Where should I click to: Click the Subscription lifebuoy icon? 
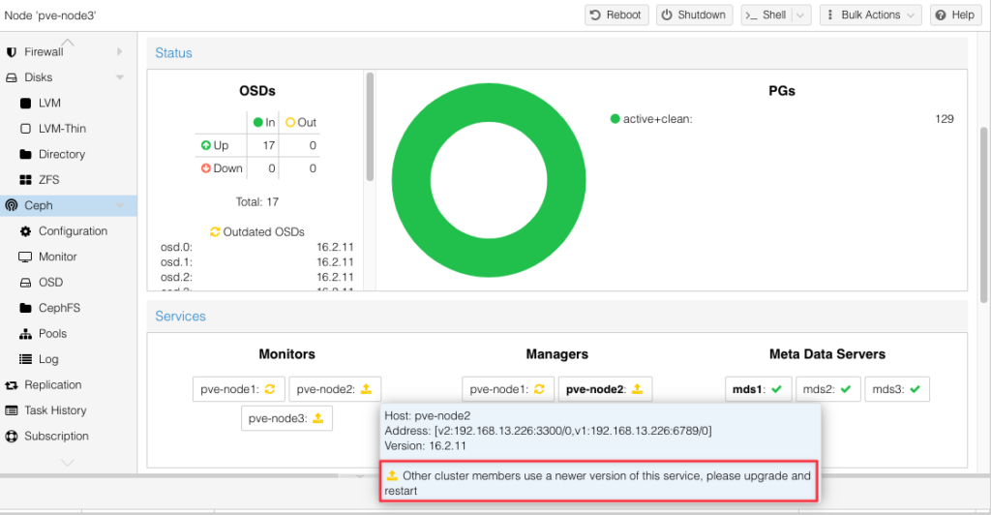coord(12,437)
